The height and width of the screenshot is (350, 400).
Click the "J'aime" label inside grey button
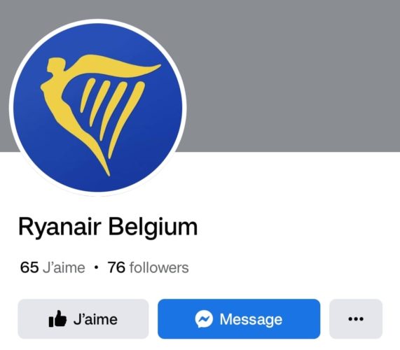[x=95, y=319]
